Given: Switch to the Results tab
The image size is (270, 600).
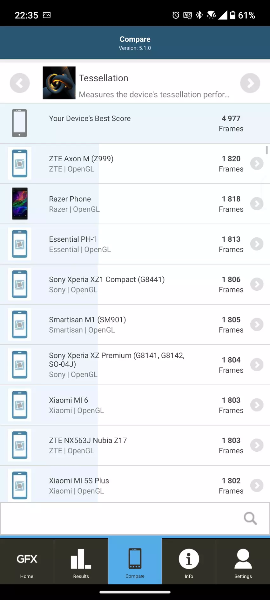Looking at the screenshot, I should point(81,562).
